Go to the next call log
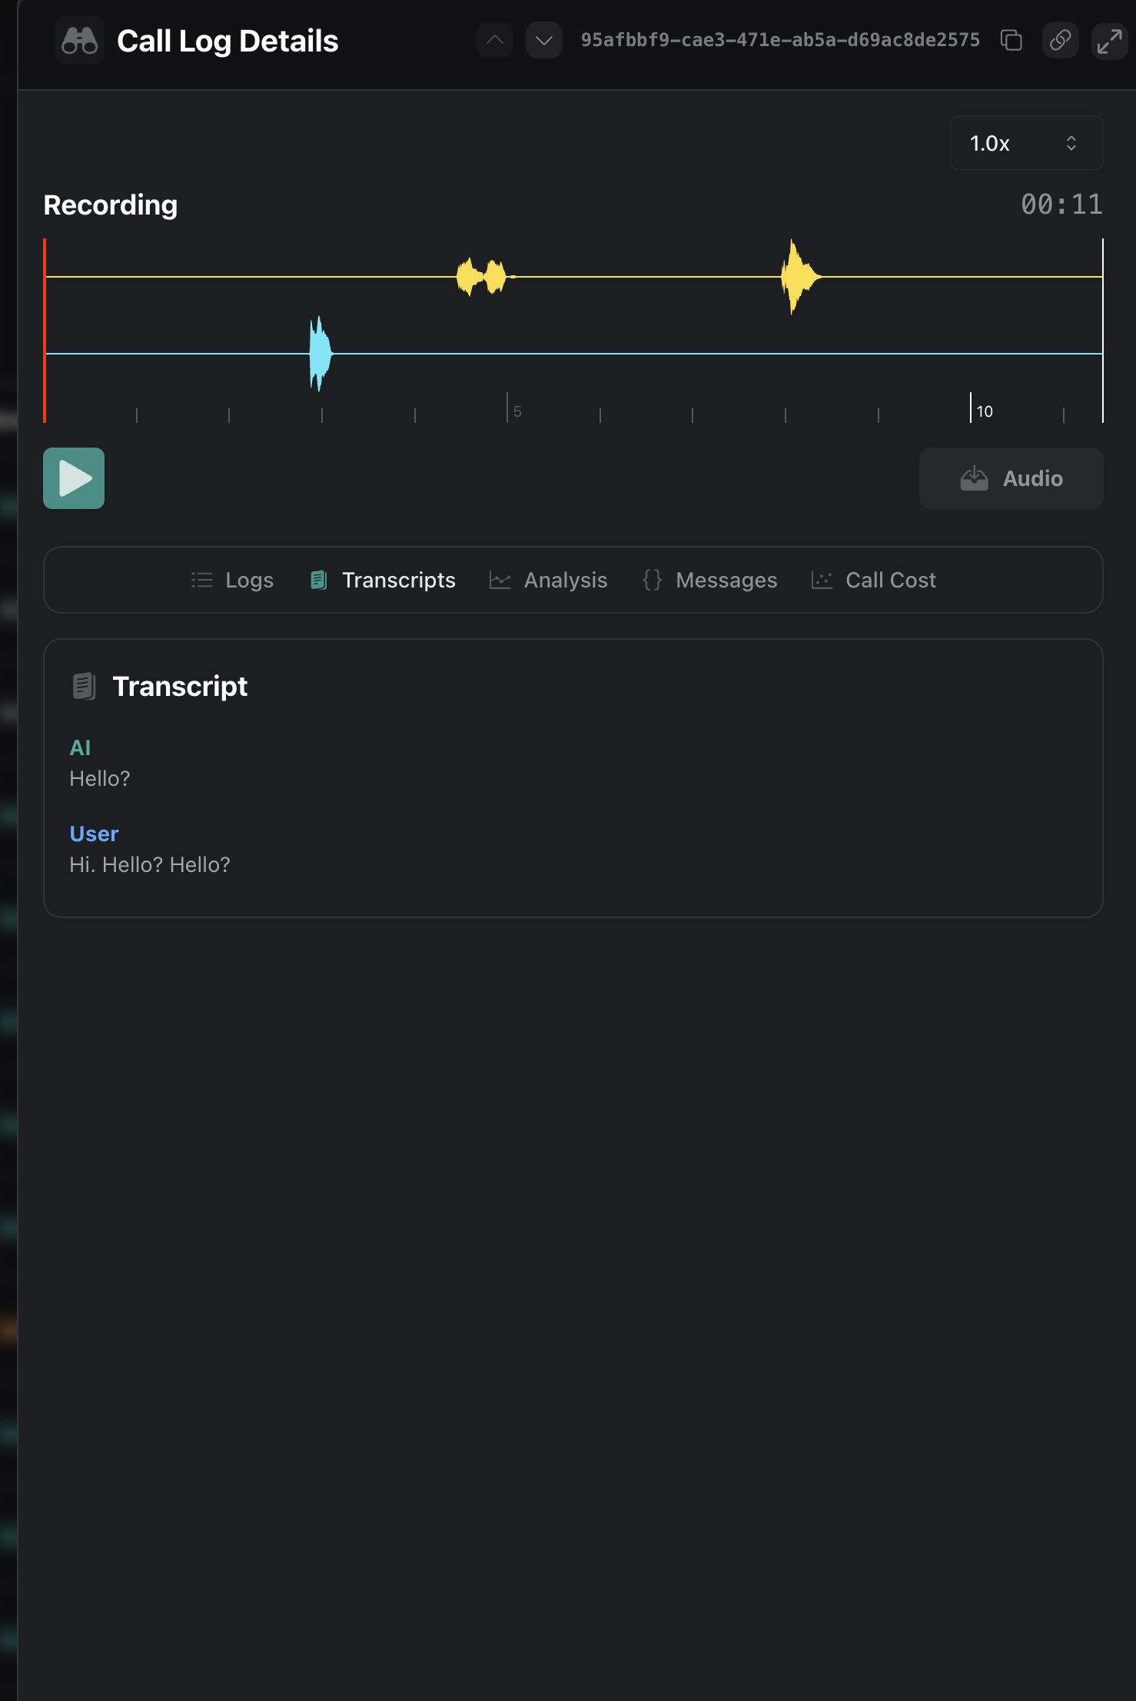 544,41
